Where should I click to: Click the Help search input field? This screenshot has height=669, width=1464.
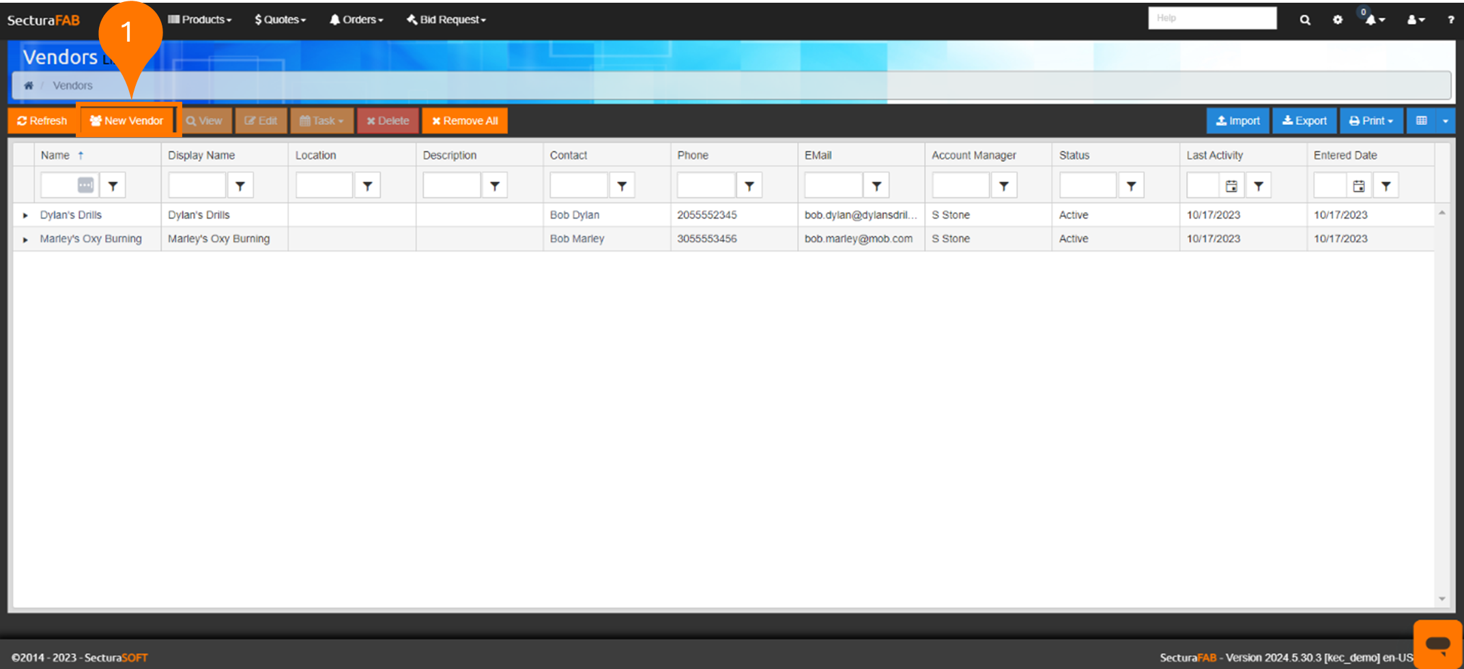pyautogui.click(x=1211, y=18)
